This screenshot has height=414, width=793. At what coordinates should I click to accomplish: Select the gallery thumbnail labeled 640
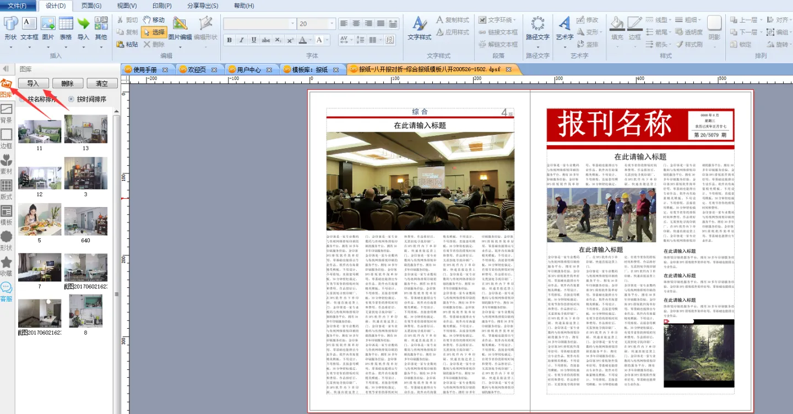click(x=85, y=222)
